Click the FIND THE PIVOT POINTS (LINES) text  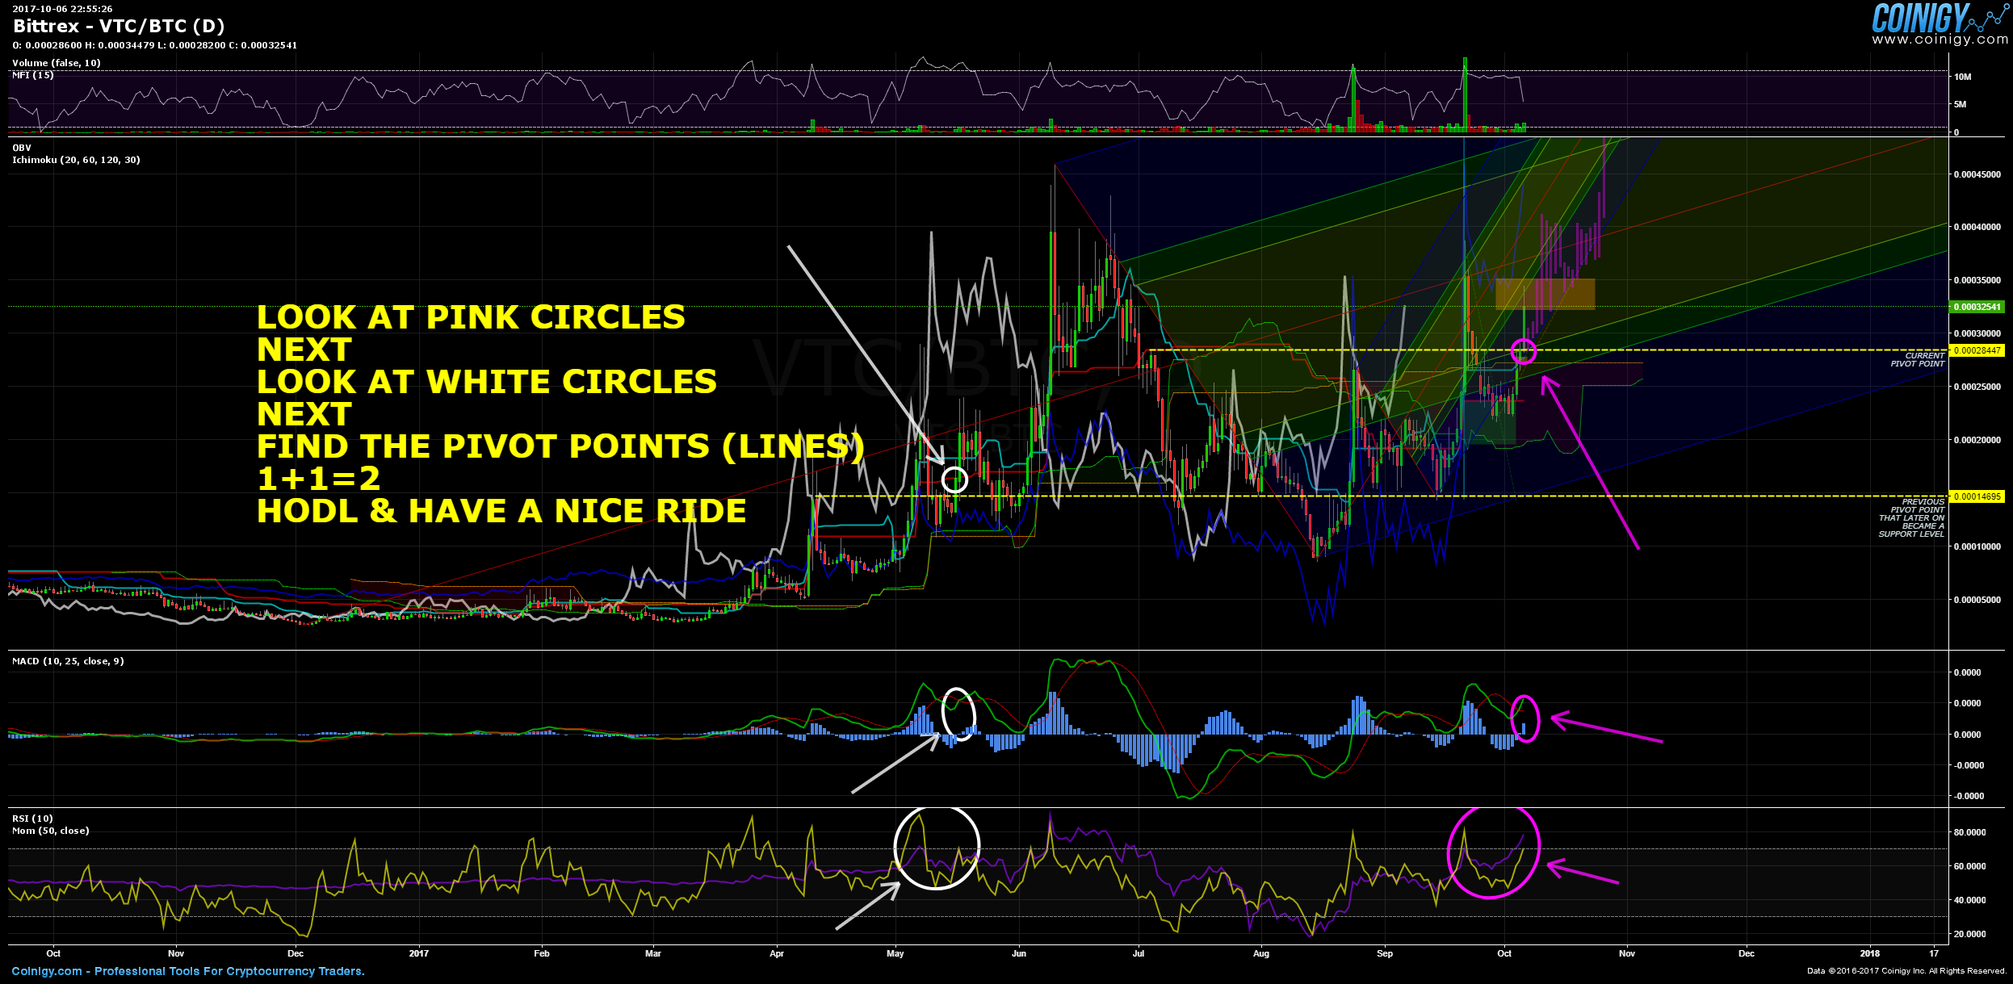tap(560, 446)
